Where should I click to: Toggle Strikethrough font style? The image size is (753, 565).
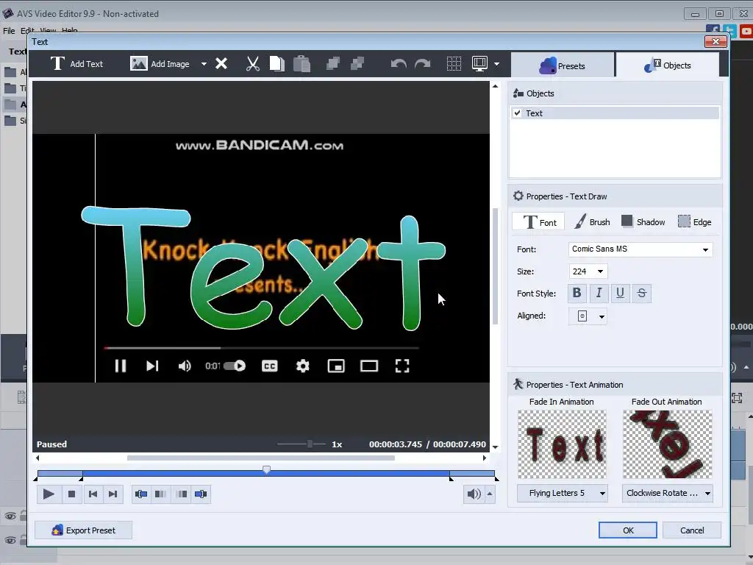[641, 293]
